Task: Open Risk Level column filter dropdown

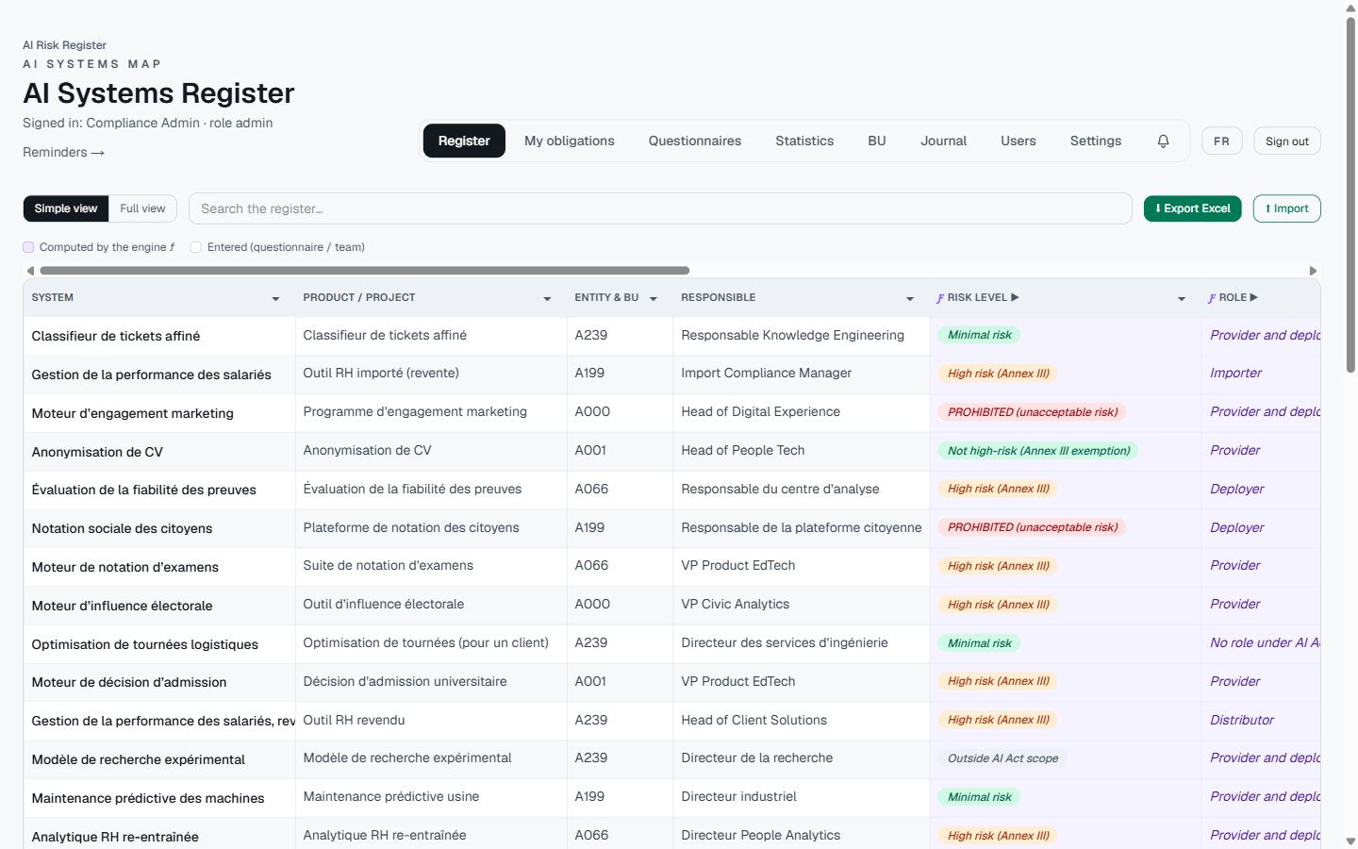Action: tap(1182, 298)
